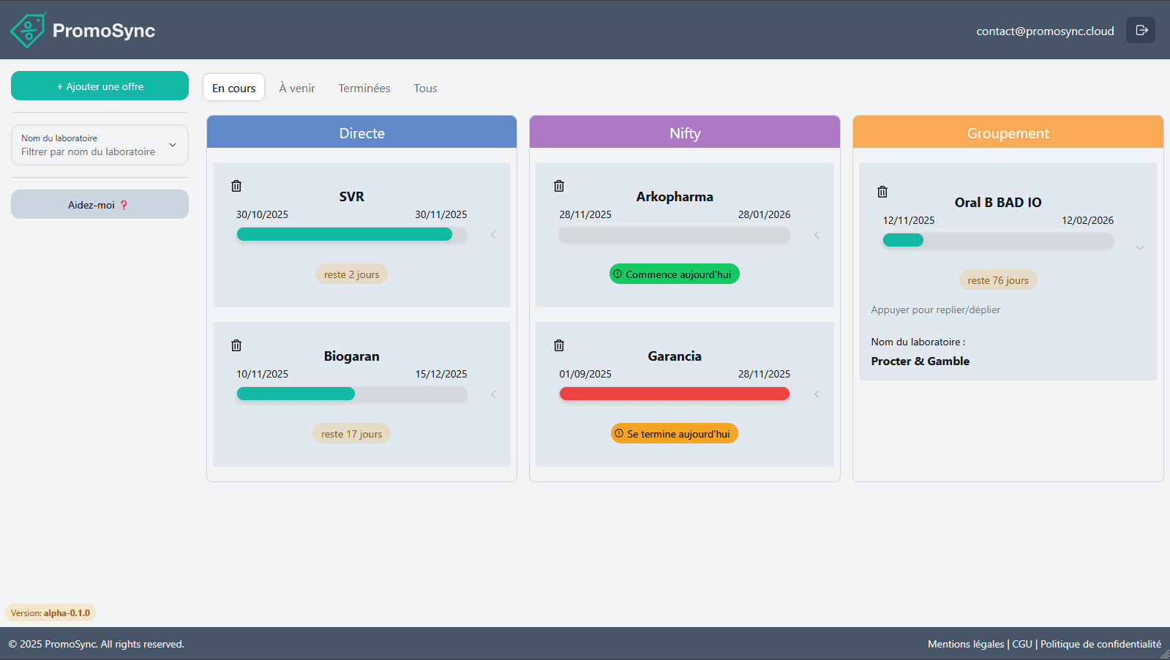The height and width of the screenshot is (660, 1170).
Task: Click SVR end date 30/11/2025
Action: point(440,214)
